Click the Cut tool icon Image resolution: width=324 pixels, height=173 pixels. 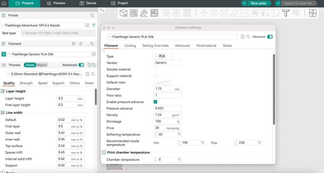click(x=245, y=13)
